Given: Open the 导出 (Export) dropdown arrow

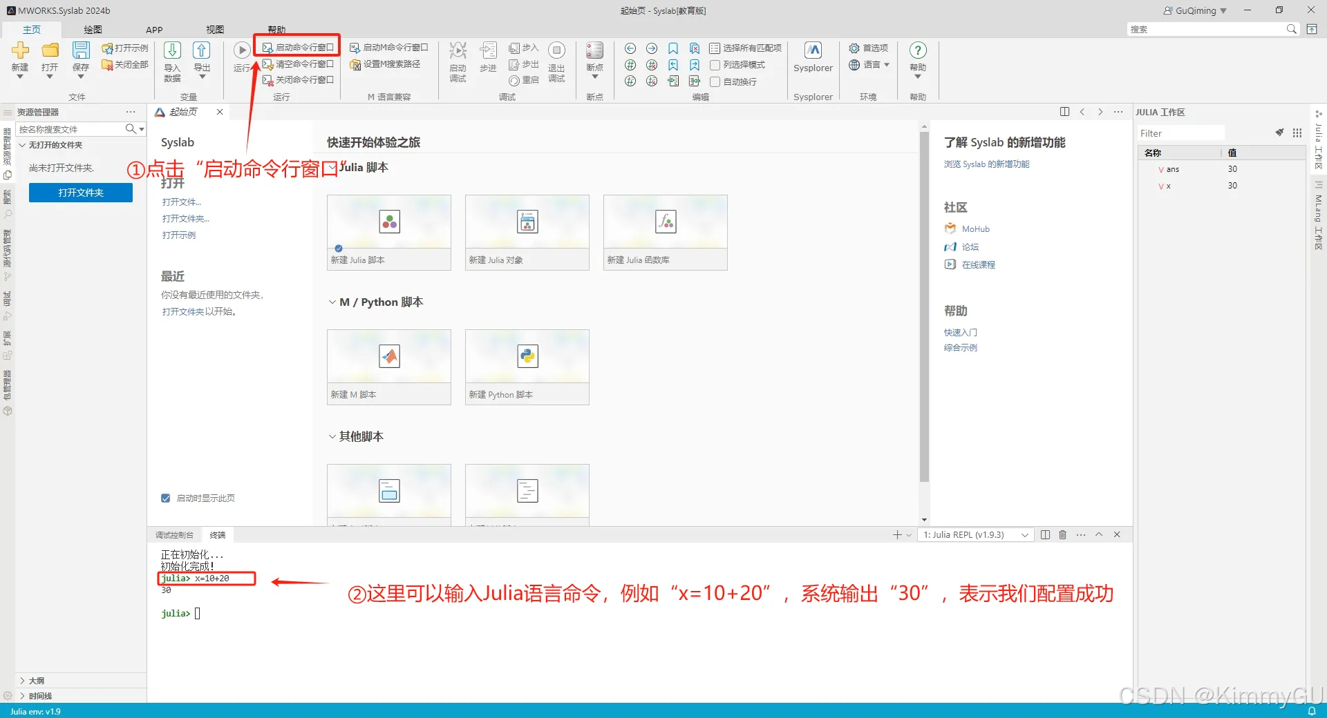Looking at the screenshot, I should click(202, 77).
